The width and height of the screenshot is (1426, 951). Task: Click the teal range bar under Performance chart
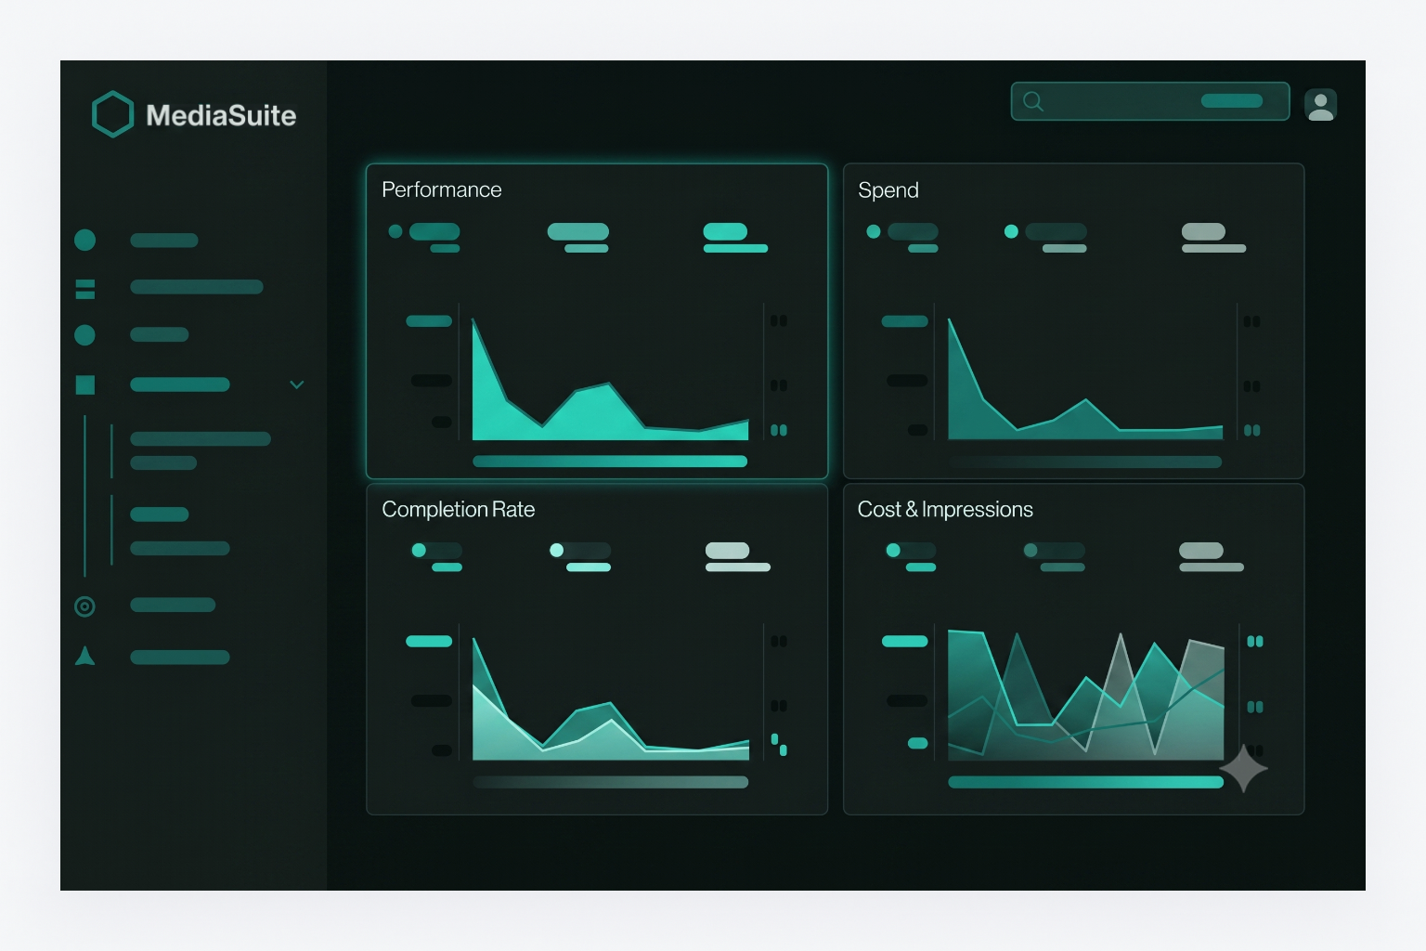(610, 462)
